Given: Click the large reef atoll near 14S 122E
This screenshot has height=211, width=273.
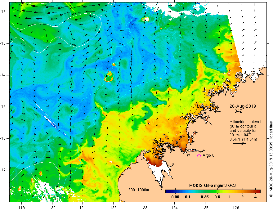Looking at the screenshot, I should [109, 77].
